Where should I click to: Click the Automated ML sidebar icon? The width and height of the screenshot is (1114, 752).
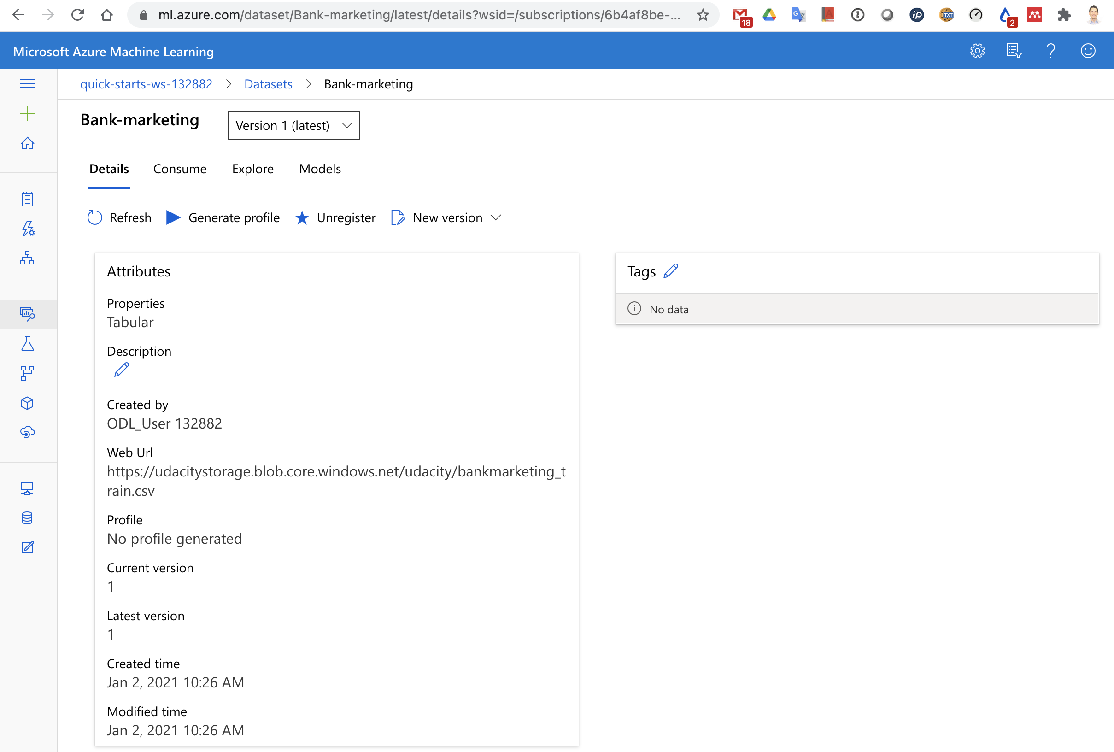(27, 229)
